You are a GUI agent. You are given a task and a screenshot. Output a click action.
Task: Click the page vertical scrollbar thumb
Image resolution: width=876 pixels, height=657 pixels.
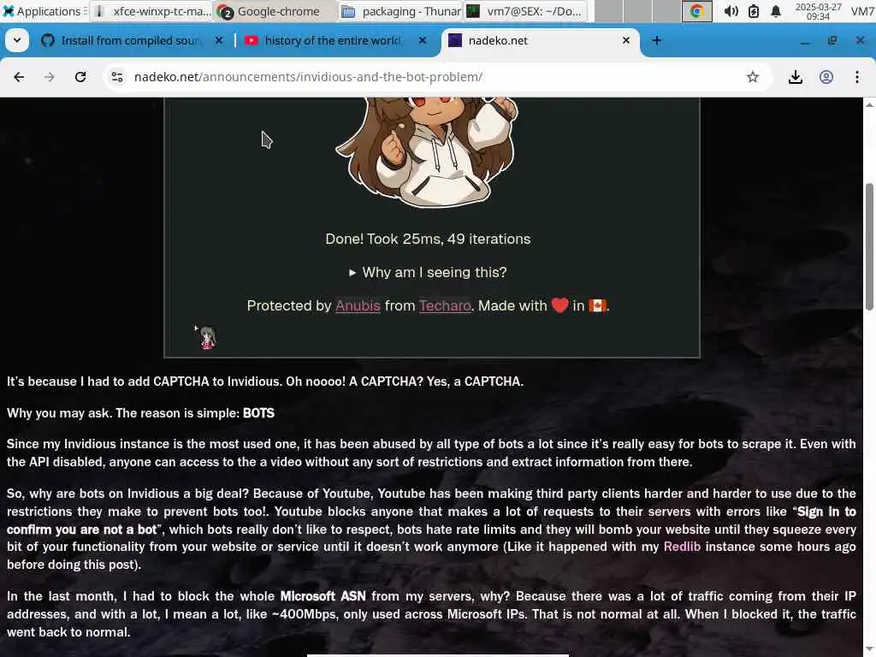869,246
